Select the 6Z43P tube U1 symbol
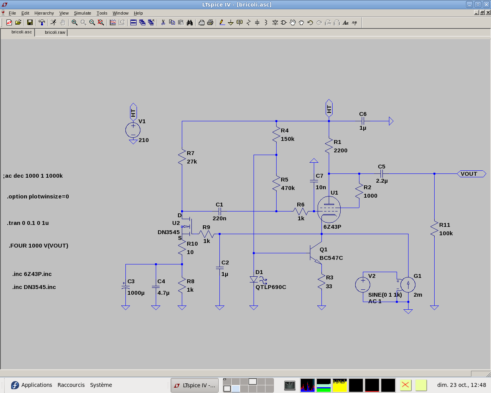 (329, 210)
